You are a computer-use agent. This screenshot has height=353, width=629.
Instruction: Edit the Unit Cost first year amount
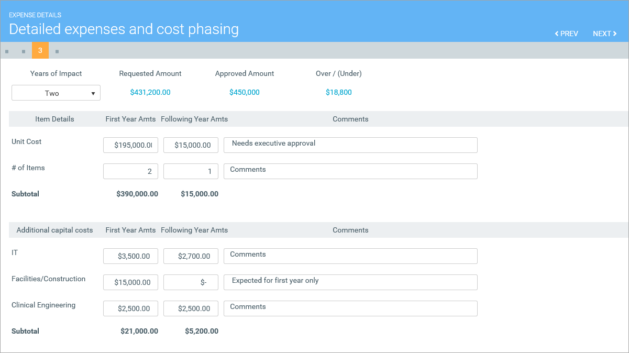(130, 145)
